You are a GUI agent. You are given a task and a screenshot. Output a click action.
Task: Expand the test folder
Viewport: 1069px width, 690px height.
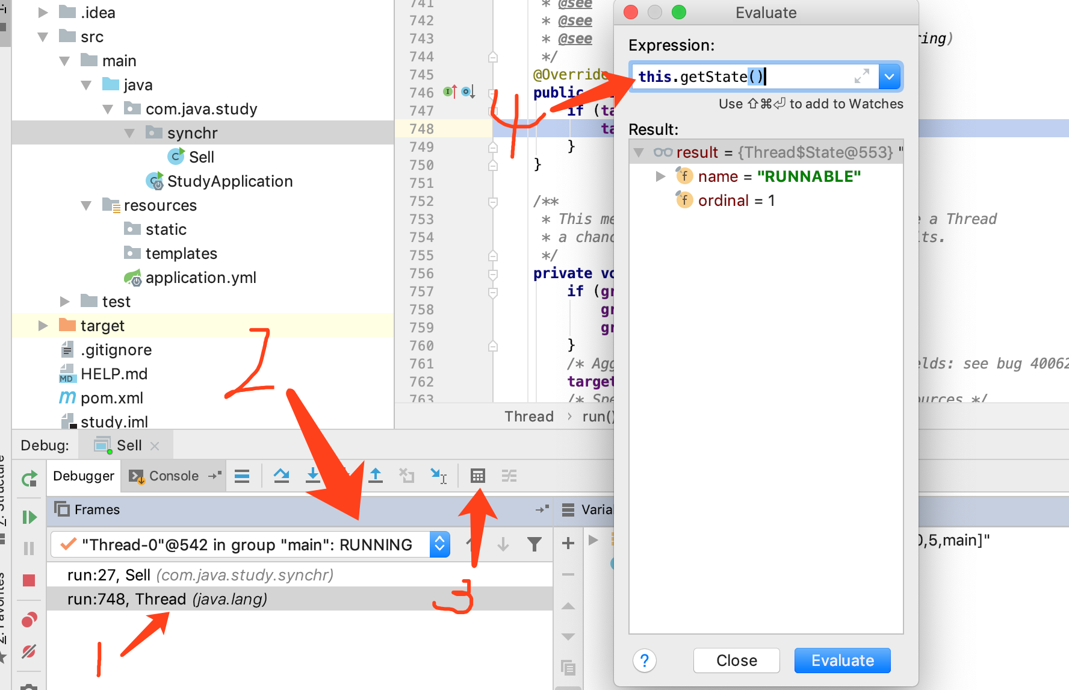(x=64, y=302)
